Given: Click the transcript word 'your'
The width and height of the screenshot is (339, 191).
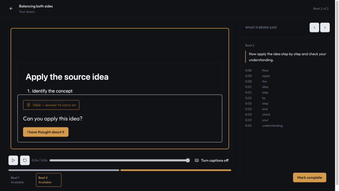Looking at the screenshot, I should 265,120.
